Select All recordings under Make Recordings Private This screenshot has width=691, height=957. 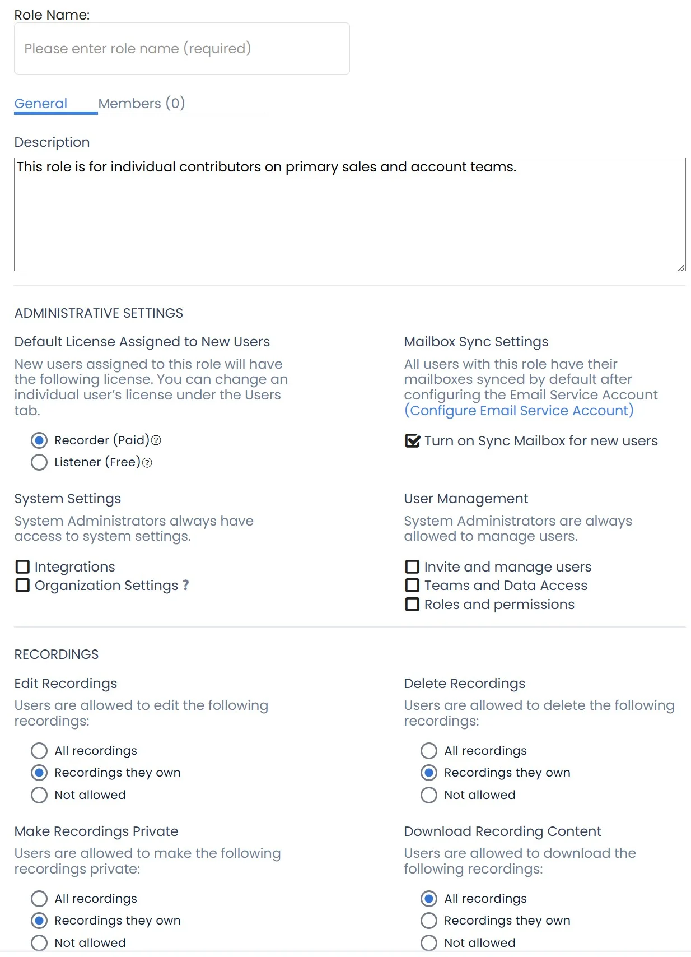[x=39, y=899]
